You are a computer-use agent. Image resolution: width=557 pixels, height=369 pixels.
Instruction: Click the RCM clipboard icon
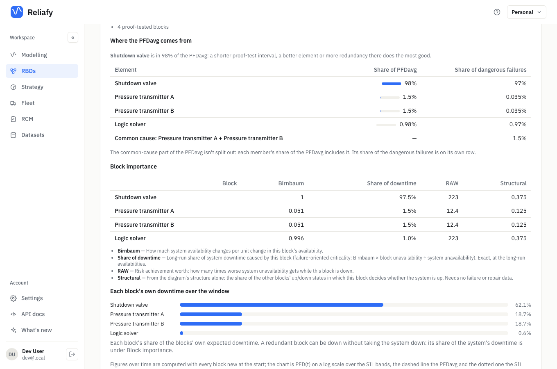coord(13,119)
